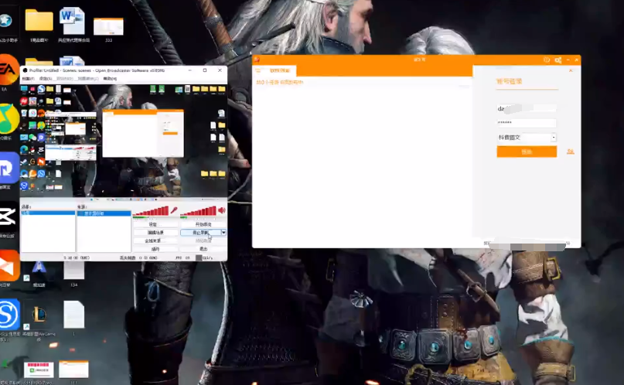
Task: Mute the microphone icon in OBS
Action: tap(174, 210)
